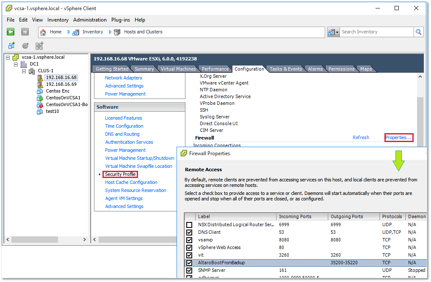Viewport: 431px width, 282px height.
Task: Click the vcsa-1.vsphere.local vCenter icon in tree
Action: tap(16, 57)
